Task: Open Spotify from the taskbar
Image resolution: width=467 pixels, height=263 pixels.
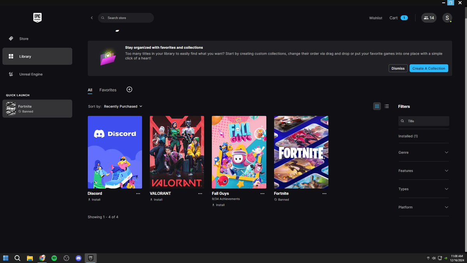Action: point(54,258)
